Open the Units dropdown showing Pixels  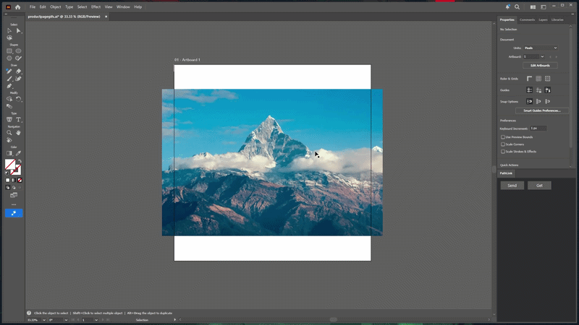(x=540, y=48)
